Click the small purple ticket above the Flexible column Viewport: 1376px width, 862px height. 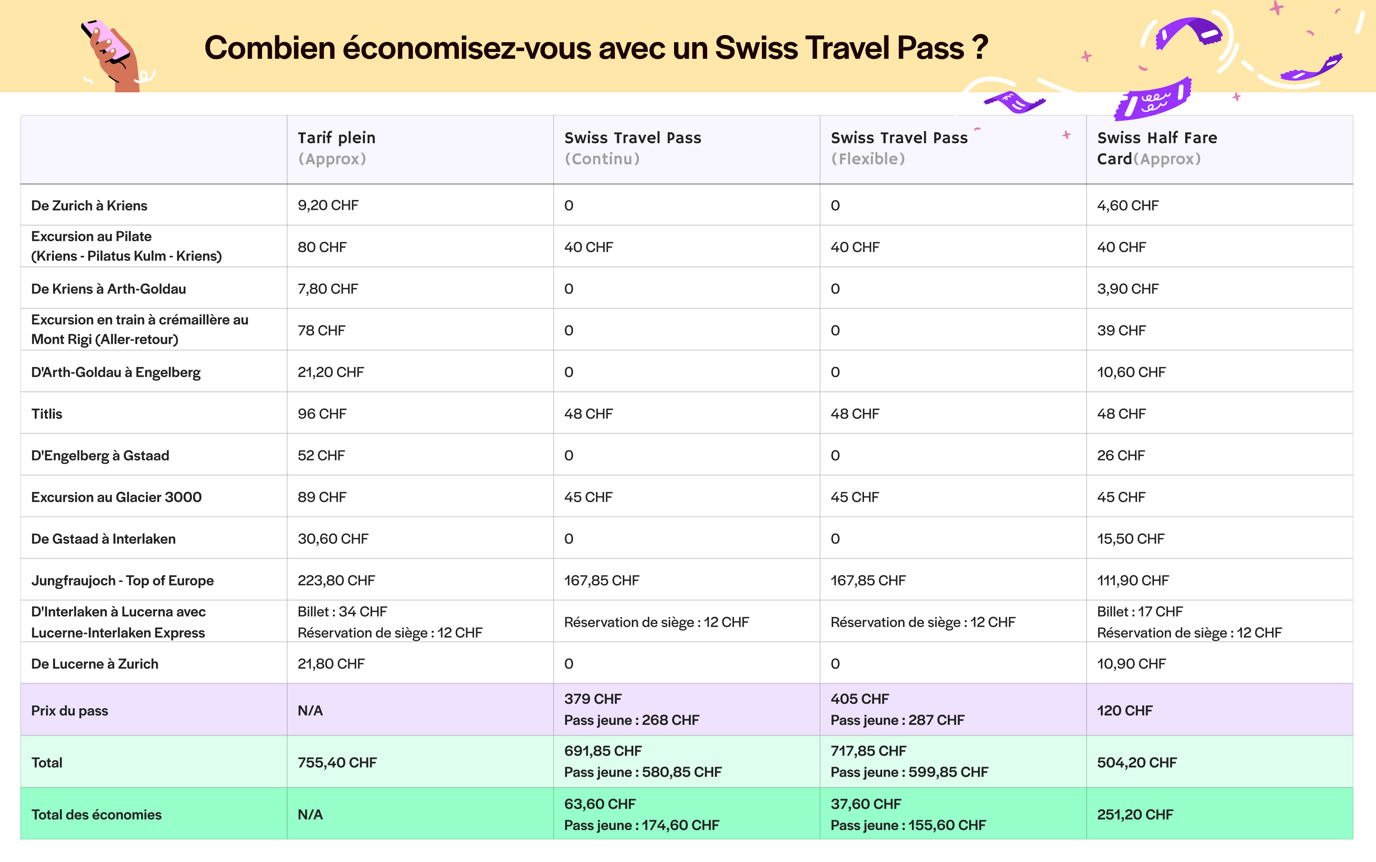click(x=1014, y=102)
